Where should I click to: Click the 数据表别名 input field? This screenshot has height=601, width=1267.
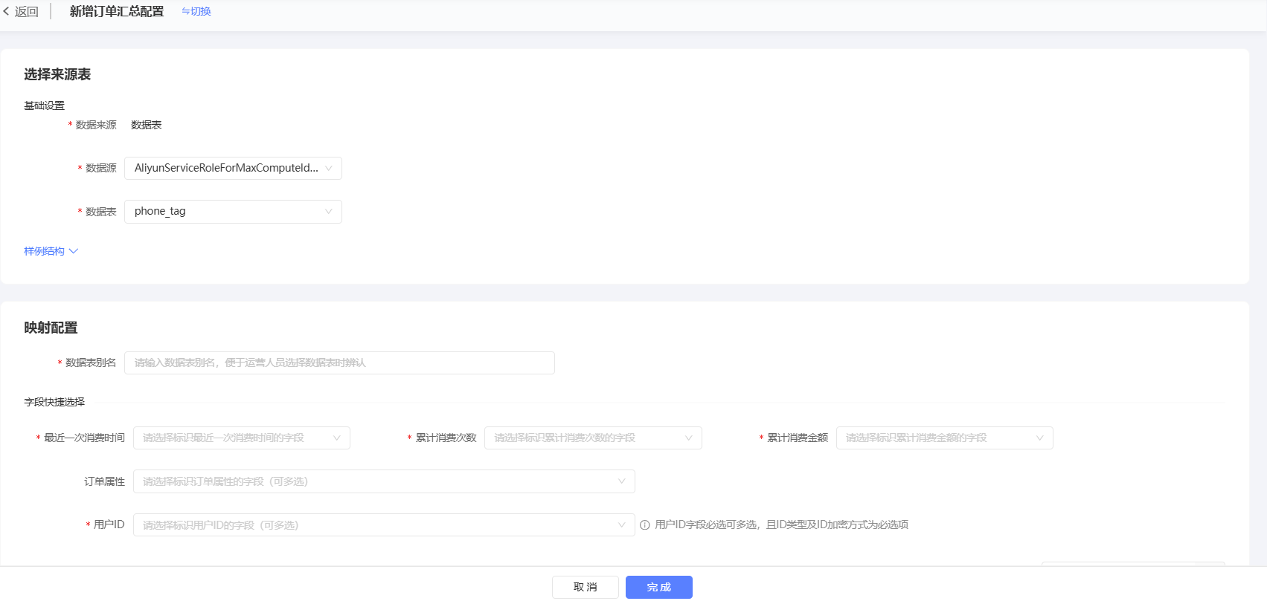tap(339, 363)
